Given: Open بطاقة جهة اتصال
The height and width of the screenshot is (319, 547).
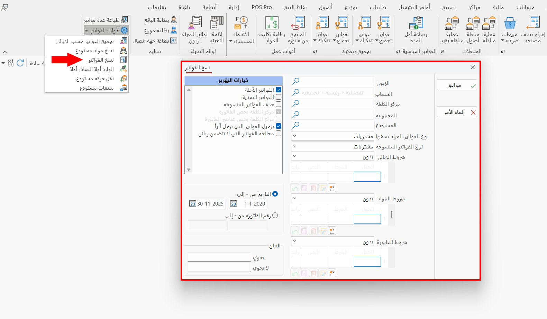Looking at the screenshot, I should pyautogui.click(x=155, y=40).
